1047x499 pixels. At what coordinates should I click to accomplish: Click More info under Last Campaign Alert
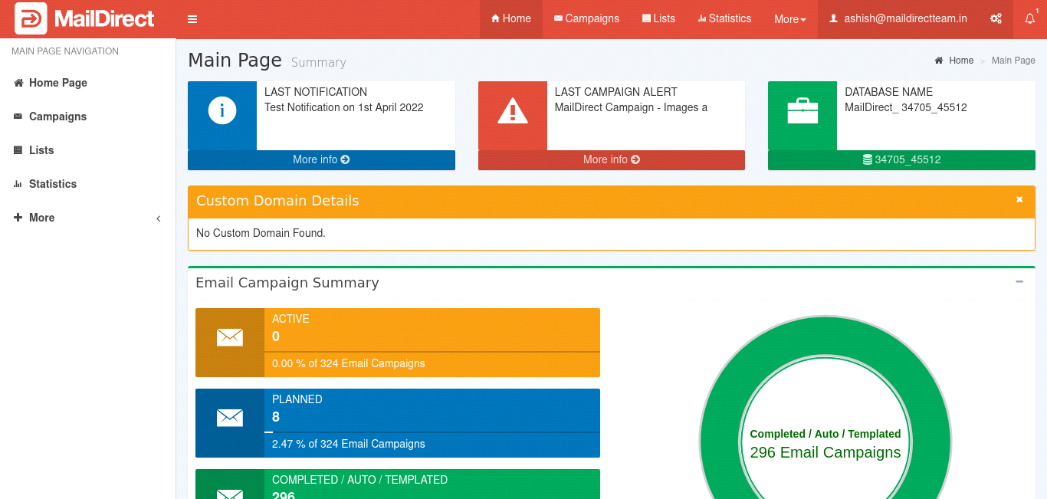pos(612,159)
